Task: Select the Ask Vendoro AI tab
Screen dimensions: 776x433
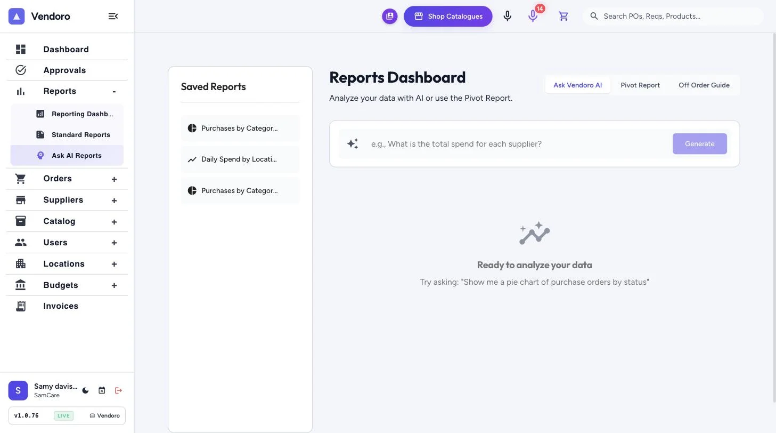Action: pyautogui.click(x=578, y=85)
